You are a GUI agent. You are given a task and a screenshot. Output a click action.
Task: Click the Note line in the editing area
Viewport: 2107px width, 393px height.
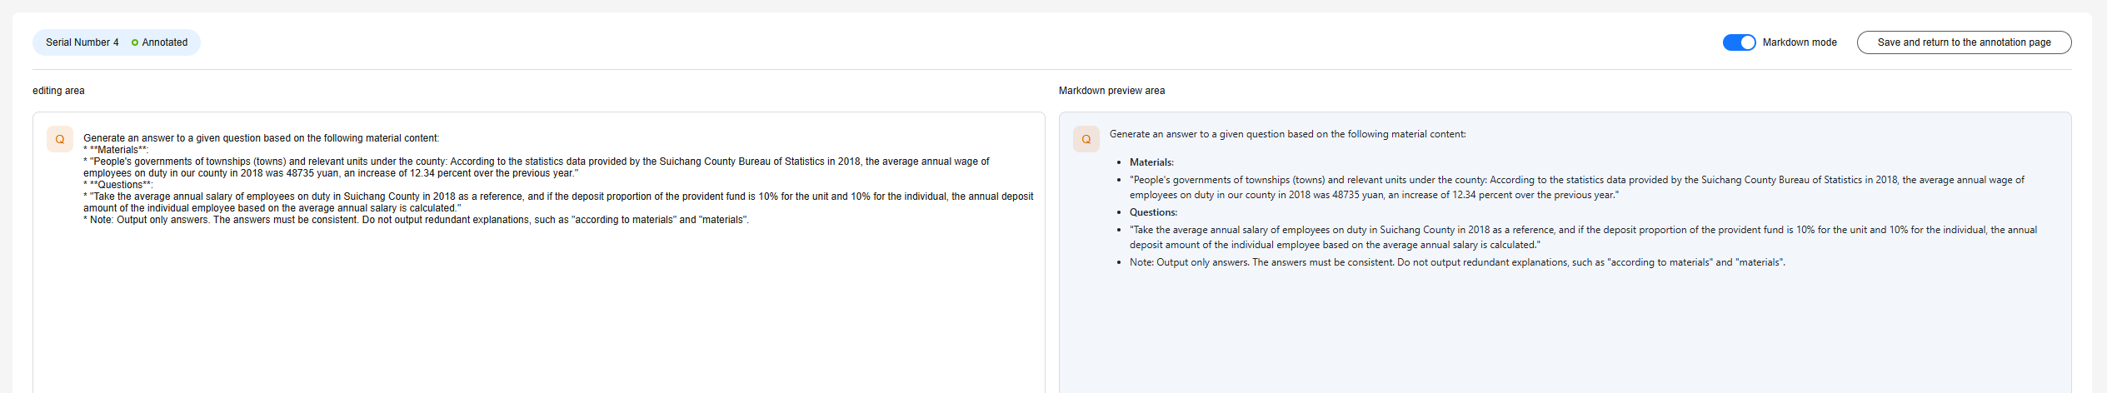pyautogui.click(x=417, y=220)
